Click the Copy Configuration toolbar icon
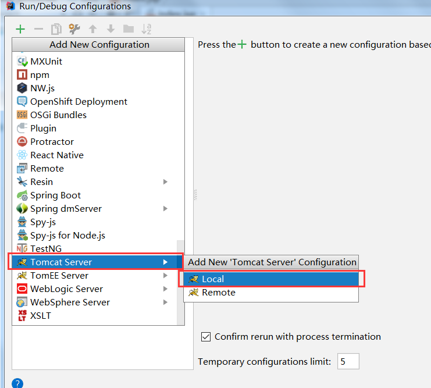Screen dimensions: 431x388 [56, 29]
